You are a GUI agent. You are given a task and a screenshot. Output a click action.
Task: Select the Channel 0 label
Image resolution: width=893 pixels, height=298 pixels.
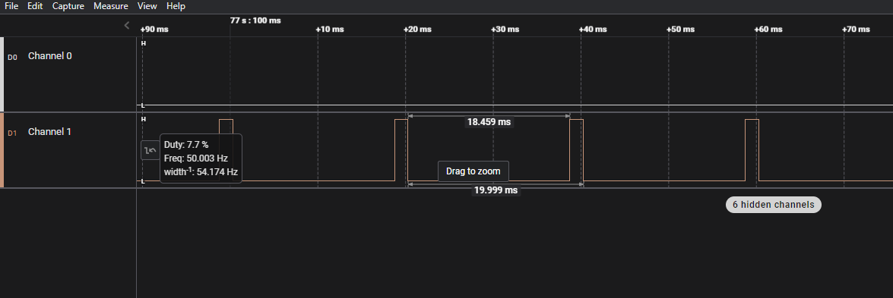point(49,56)
